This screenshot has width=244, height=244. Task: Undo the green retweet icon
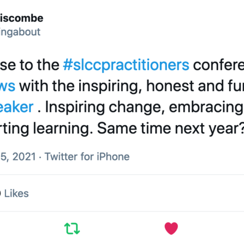[72, 228]
